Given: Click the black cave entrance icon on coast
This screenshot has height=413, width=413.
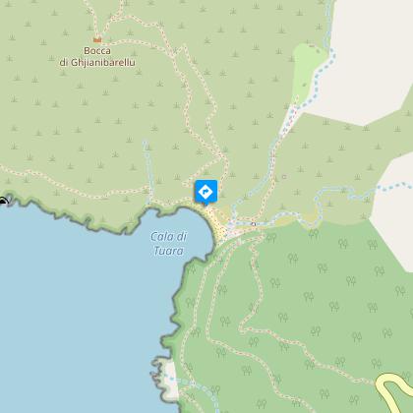Looking at the screenshot, I should point(3,201).
